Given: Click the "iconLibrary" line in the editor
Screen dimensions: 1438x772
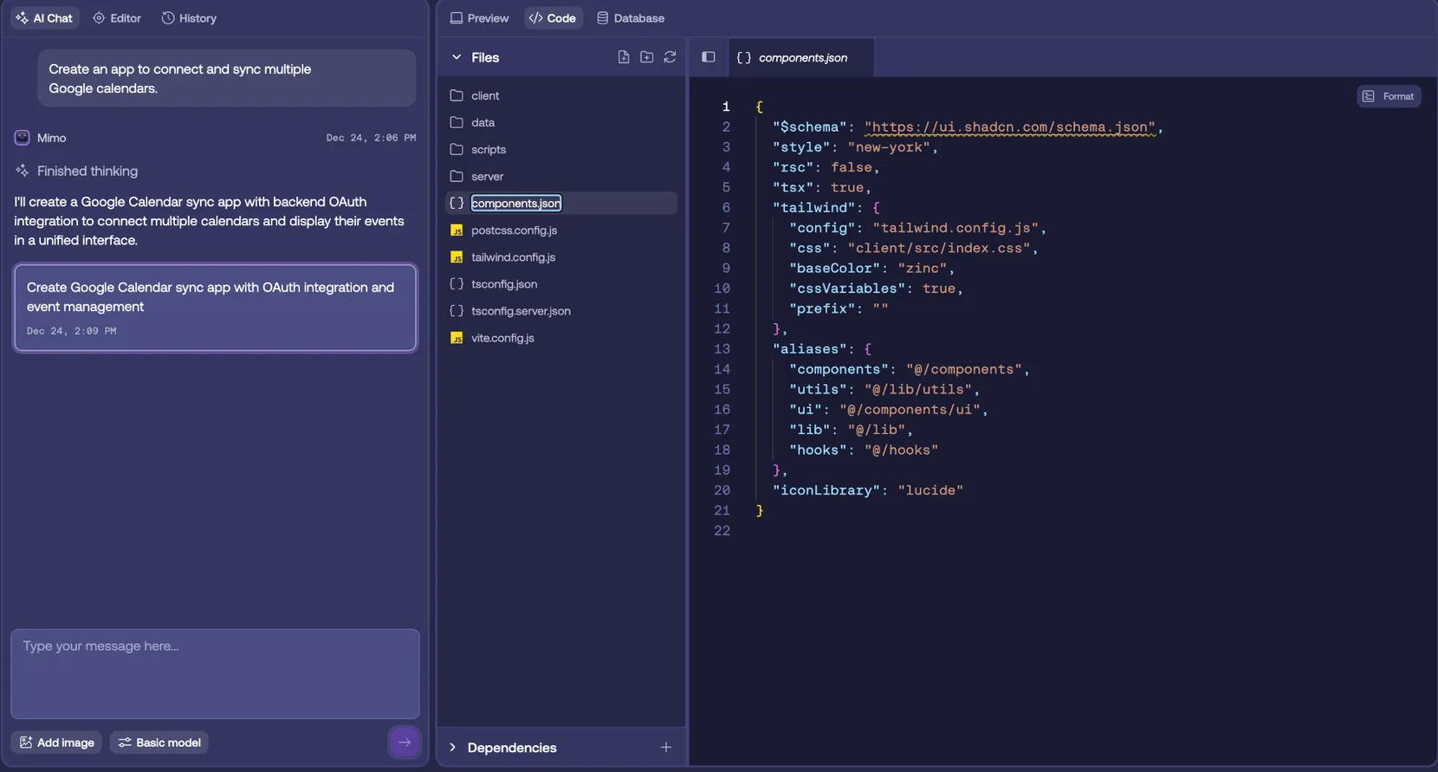Looking at the screenshot, I should (868, 490).
